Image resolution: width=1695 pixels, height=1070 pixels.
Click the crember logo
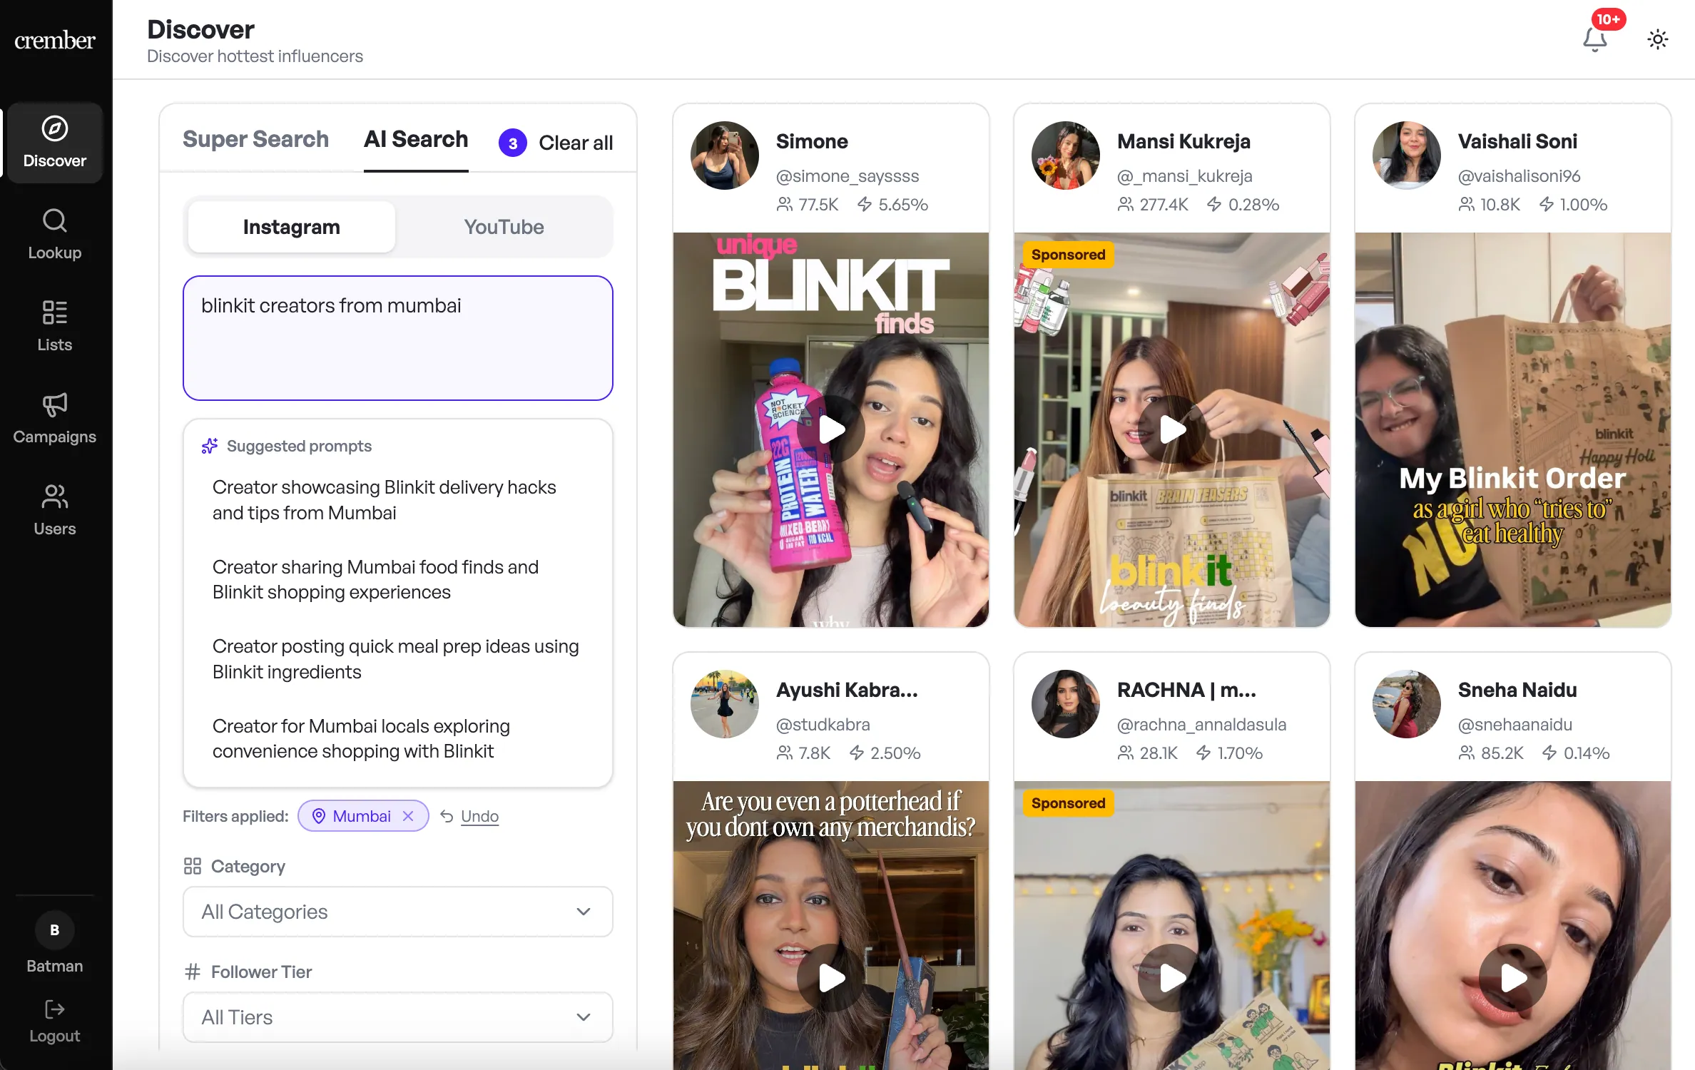[x=54, y=40]
